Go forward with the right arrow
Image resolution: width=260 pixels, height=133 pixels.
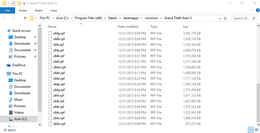(13, 18)
